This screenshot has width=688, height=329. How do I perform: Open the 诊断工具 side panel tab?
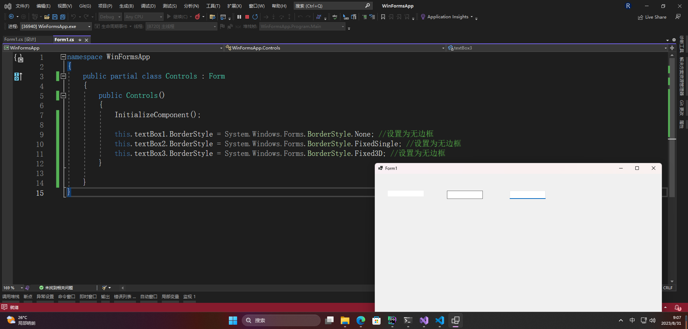point(682,44)
